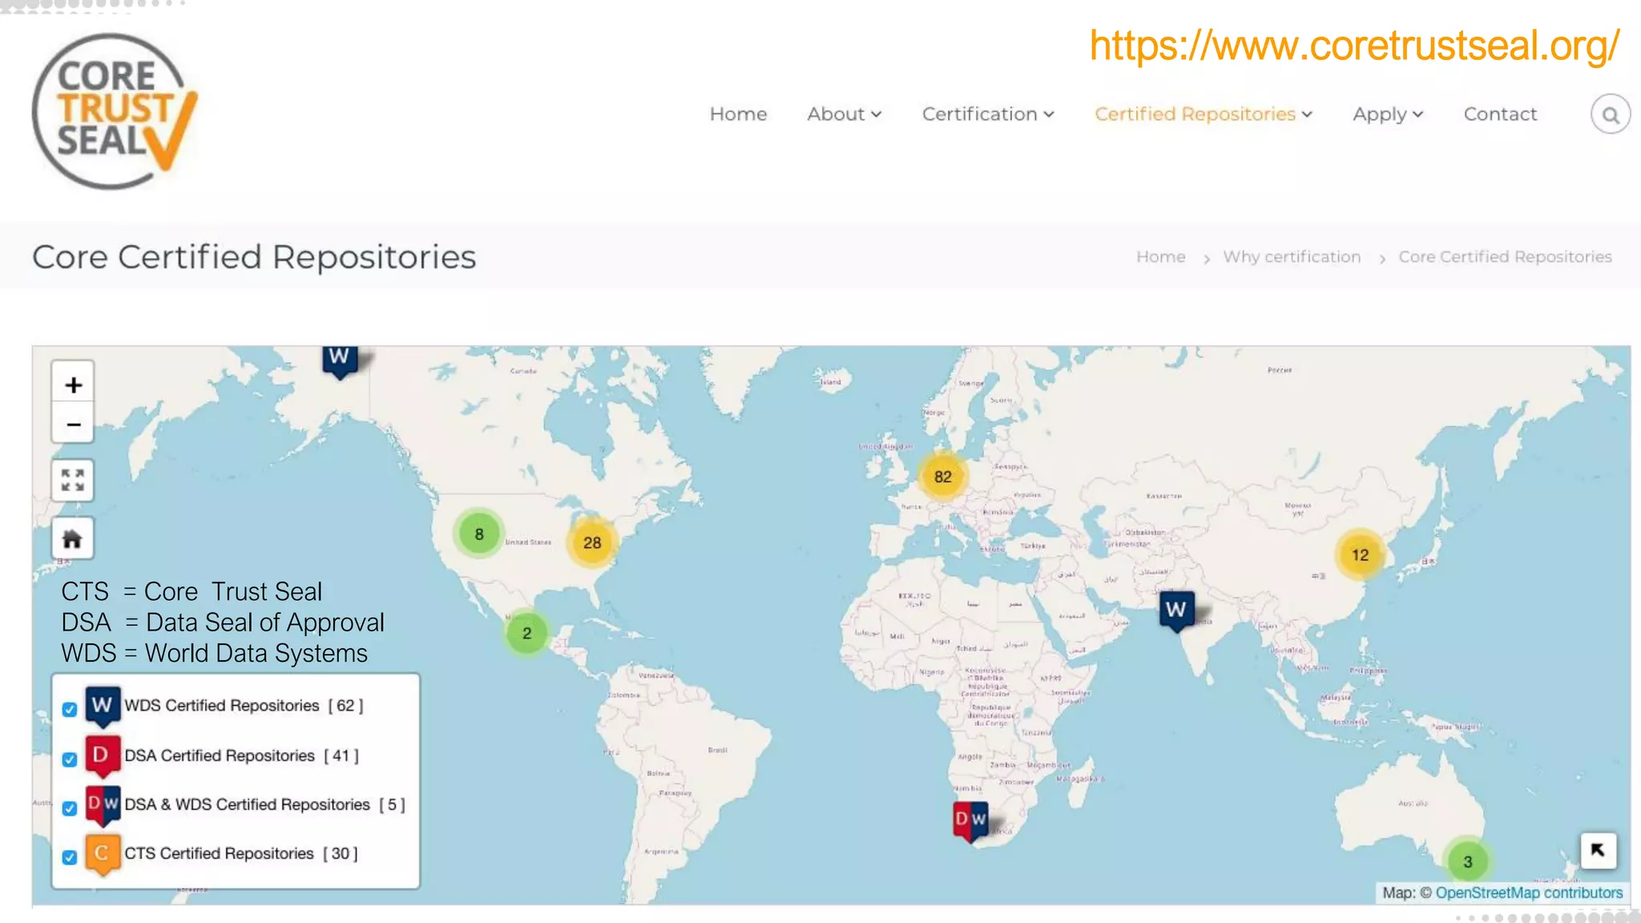Open the 3 cluster in Australia

pyautogui.click(x=1468, y=861)
